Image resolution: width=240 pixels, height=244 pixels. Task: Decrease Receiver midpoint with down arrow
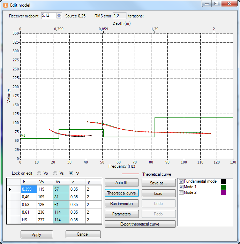59,17
